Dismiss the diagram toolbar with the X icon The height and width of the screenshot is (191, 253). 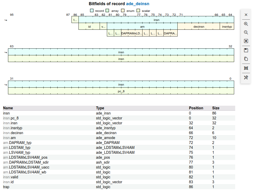(x=246, y=15)
